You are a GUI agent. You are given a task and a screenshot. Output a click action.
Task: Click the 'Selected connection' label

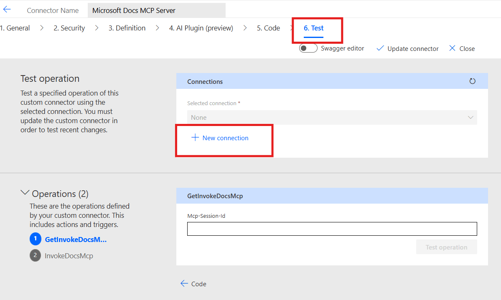point(211,103)
